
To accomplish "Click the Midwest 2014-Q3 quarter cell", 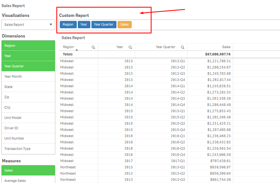I will 178,98.
